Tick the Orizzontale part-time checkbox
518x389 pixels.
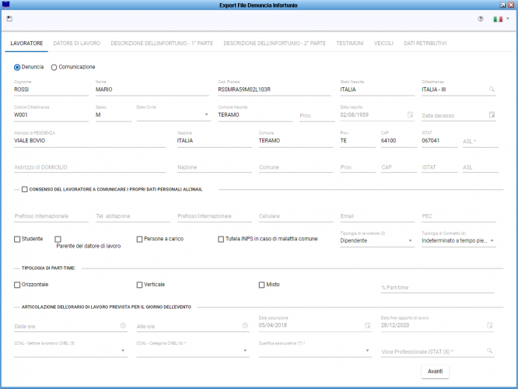[x=17, y=285]
